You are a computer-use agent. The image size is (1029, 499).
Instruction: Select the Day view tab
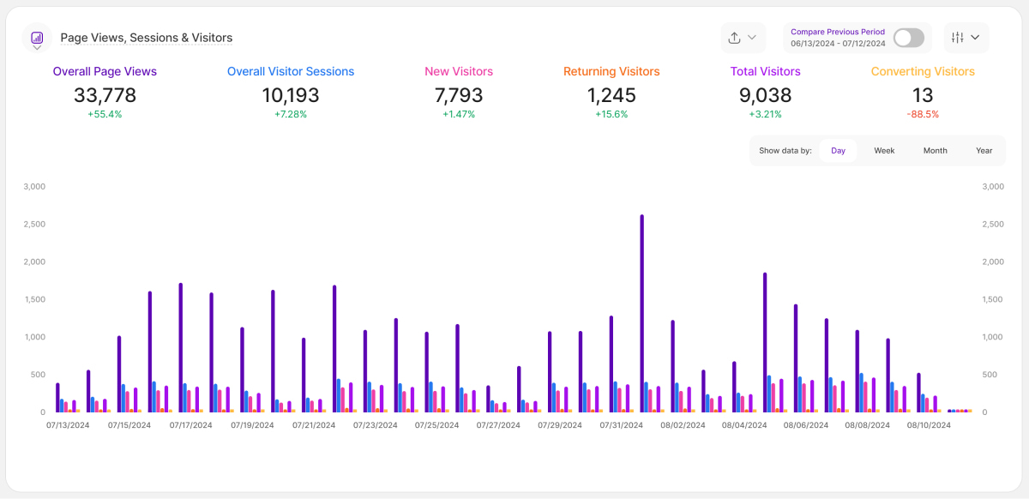[838, 151]
